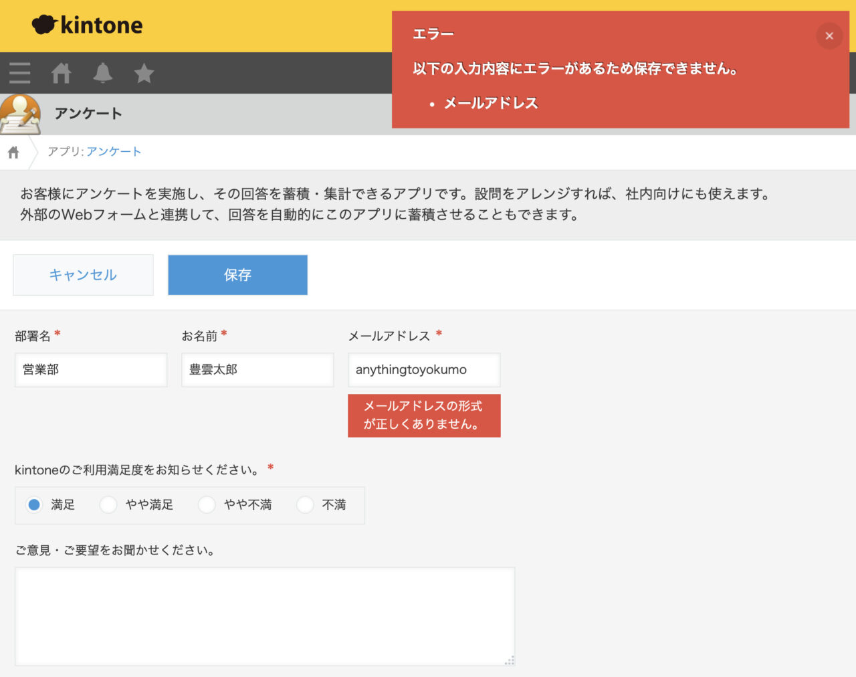
Task: Open the アンケート breadcrumb link
Action: (114, 151)
